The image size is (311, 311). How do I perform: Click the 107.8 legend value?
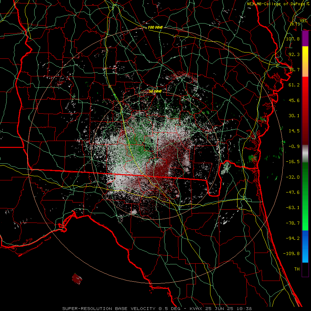tap(293, 39)
